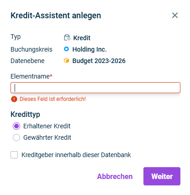The height and width of the screenshot is (195, 190).
Task: Enable Kreditgeber innerhalb dieser Datenbank checkbox
Action: [x=14, y=155]
